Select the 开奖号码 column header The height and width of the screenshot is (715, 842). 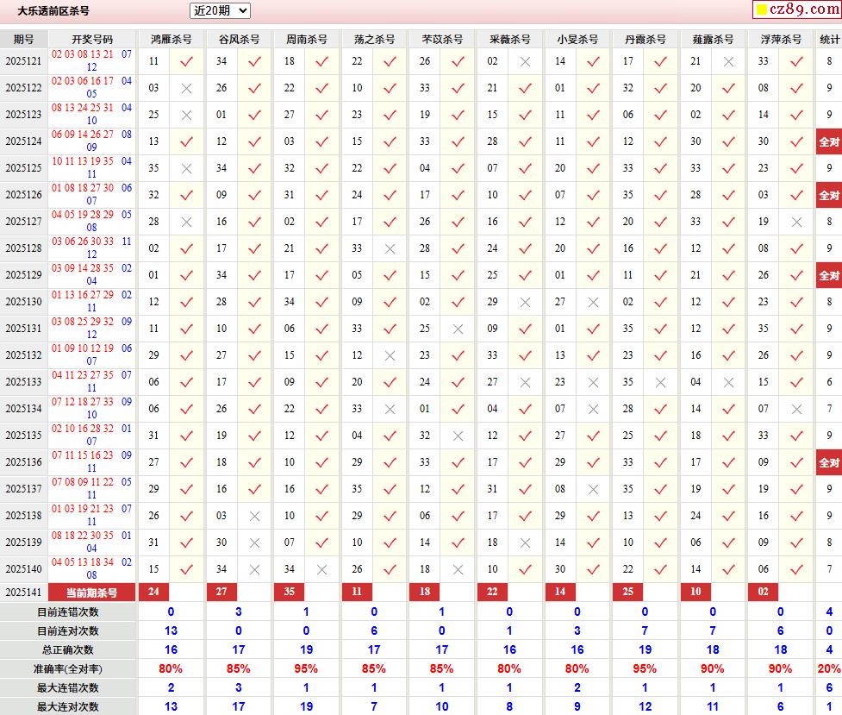click(x=92, y=40)
